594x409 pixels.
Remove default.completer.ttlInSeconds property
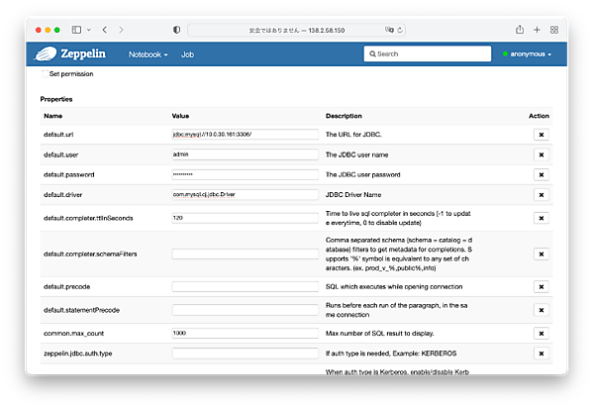(541, 218)
